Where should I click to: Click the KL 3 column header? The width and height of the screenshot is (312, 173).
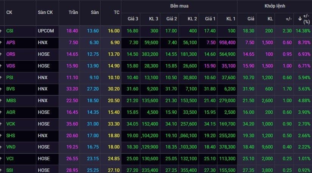click(154, 19)
